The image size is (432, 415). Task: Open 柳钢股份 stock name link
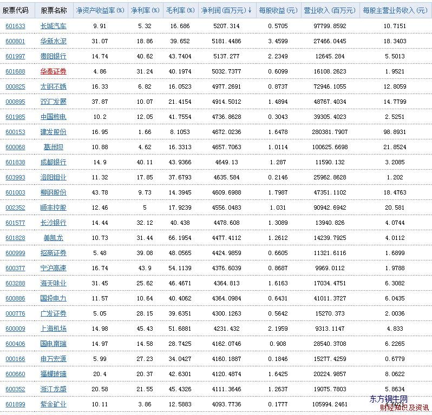click(x=54, y=192)
